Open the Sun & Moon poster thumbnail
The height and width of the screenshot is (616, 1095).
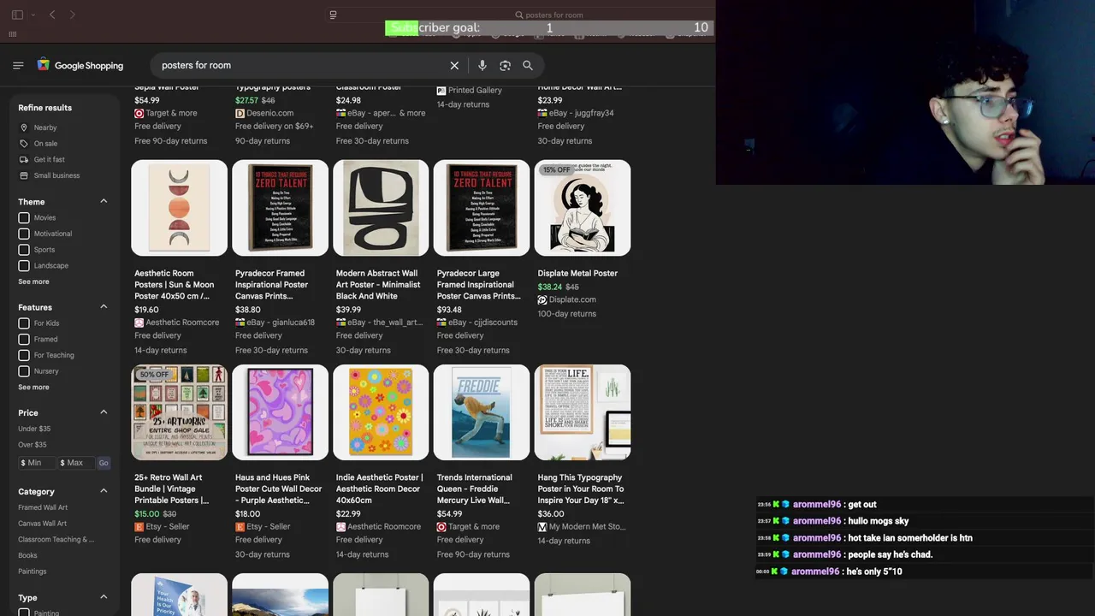[180, 208]
